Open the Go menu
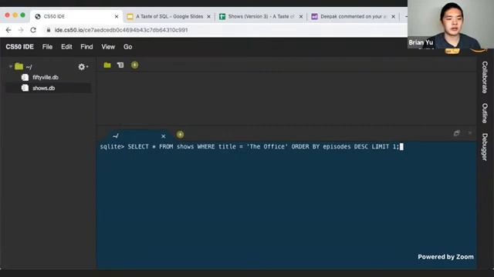Screen dimensions: 494x277 coord(127,47)
